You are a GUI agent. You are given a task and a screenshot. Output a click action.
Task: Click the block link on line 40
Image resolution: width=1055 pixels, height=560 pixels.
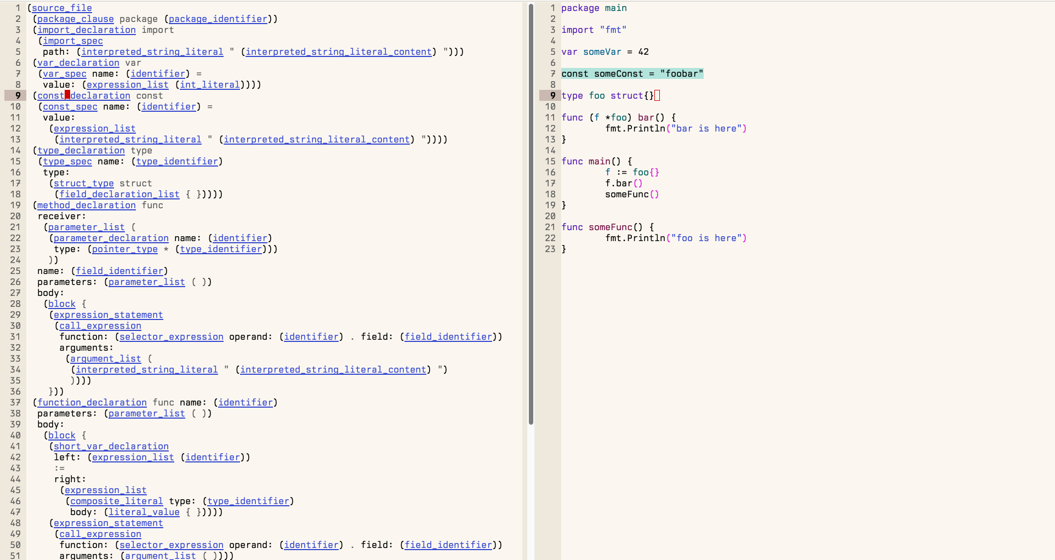coord(62,436)
